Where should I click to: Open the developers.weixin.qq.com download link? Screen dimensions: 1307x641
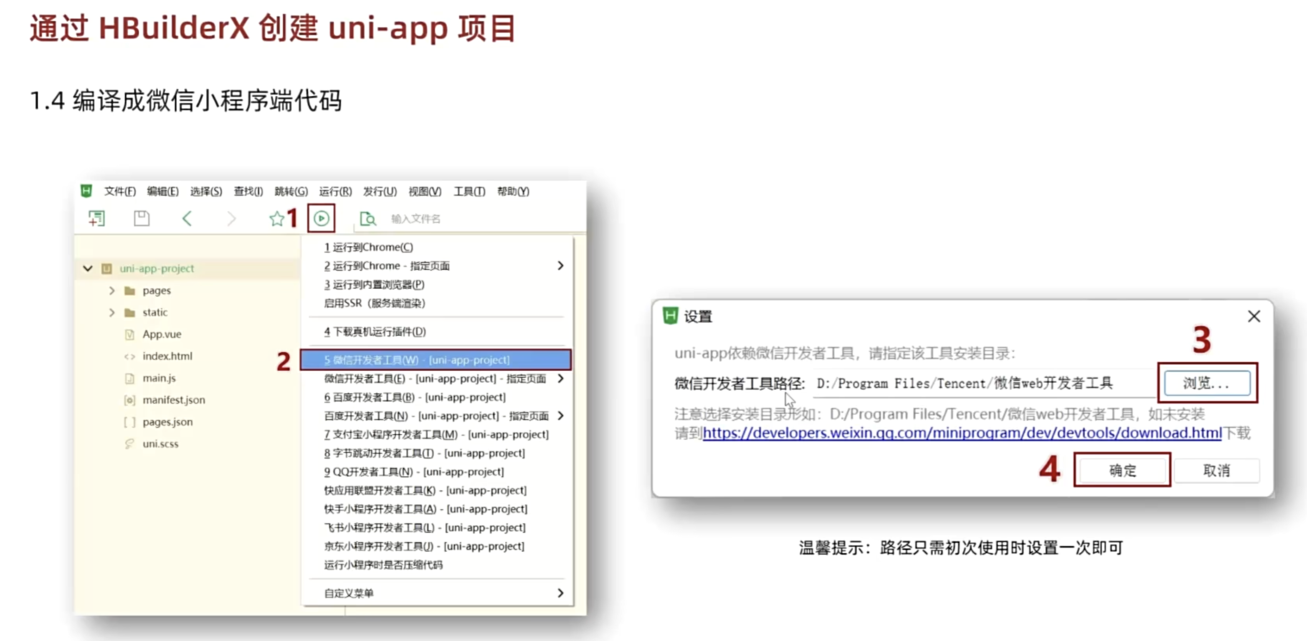pyautogui.click(x=962, y=433)
